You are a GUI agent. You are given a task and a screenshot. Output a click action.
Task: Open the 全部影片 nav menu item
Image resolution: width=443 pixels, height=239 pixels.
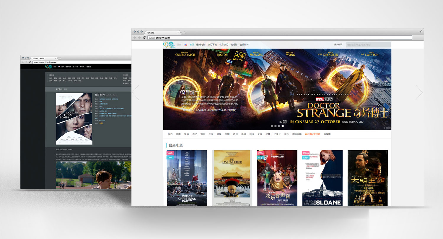coord(244,45)
